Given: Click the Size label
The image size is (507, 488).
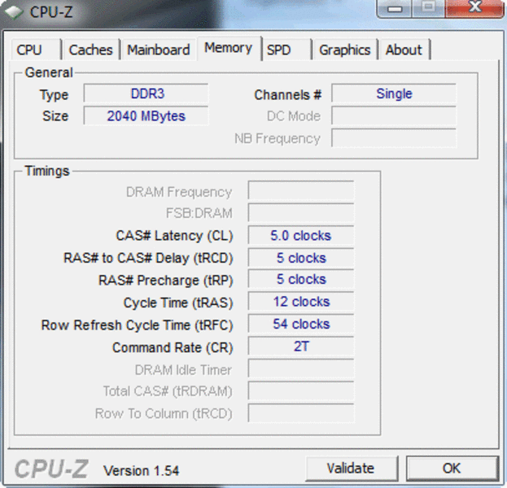Looking at the screenshot, I should tap(55, 116).
